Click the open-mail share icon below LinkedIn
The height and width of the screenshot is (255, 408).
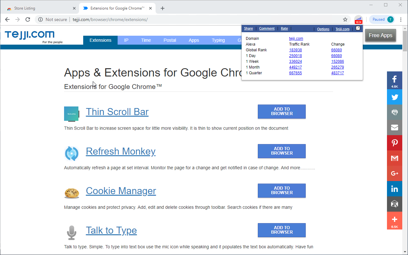pyautogui.click(x=395, y=204)
